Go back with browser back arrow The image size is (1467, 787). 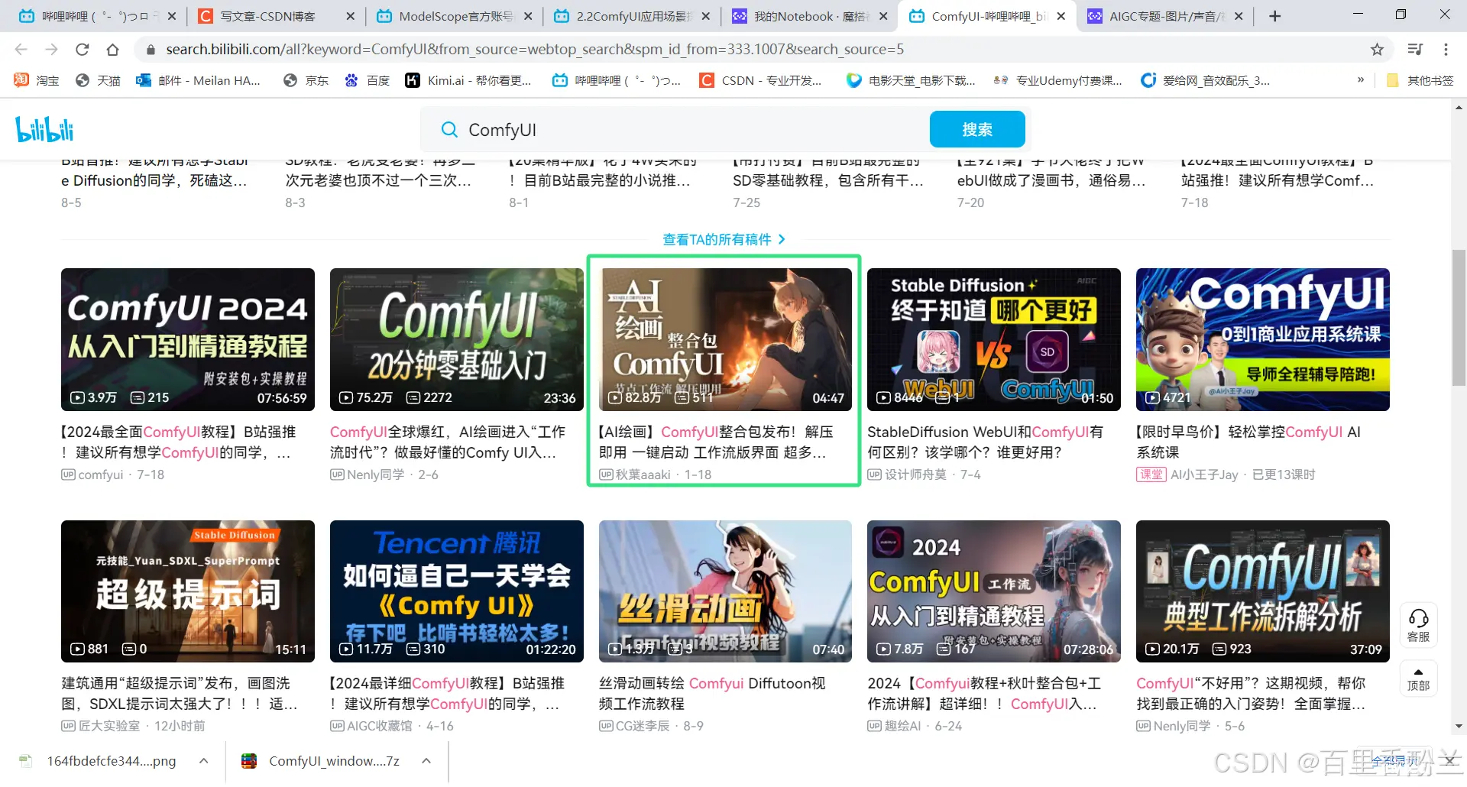pyautogui.click(x=21, y=50)
